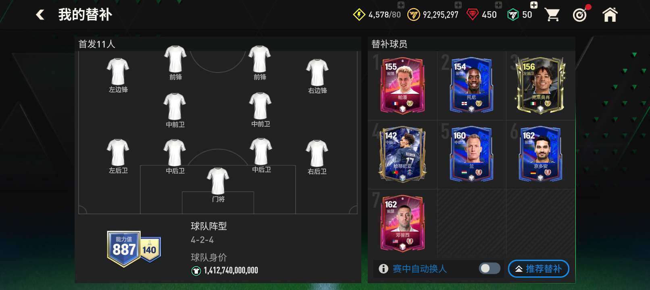The height and width of the screenshot is (290, 650).
Task: Add more yellow energy points
Action: [401, 5]
